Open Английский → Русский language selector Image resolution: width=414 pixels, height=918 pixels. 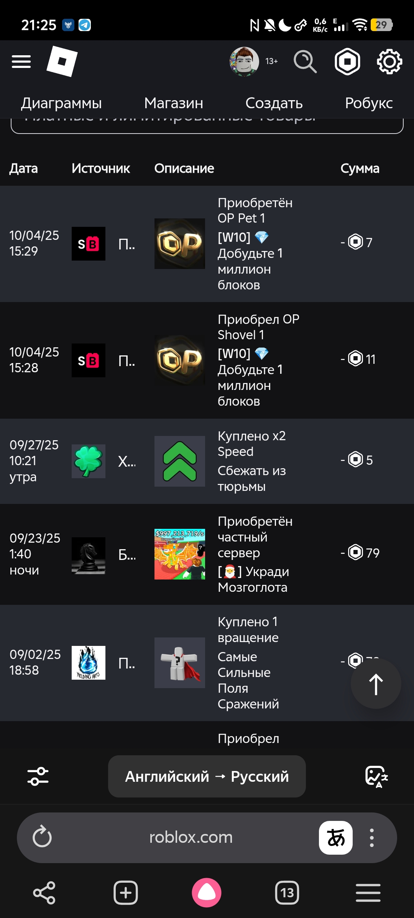[207, 776]
